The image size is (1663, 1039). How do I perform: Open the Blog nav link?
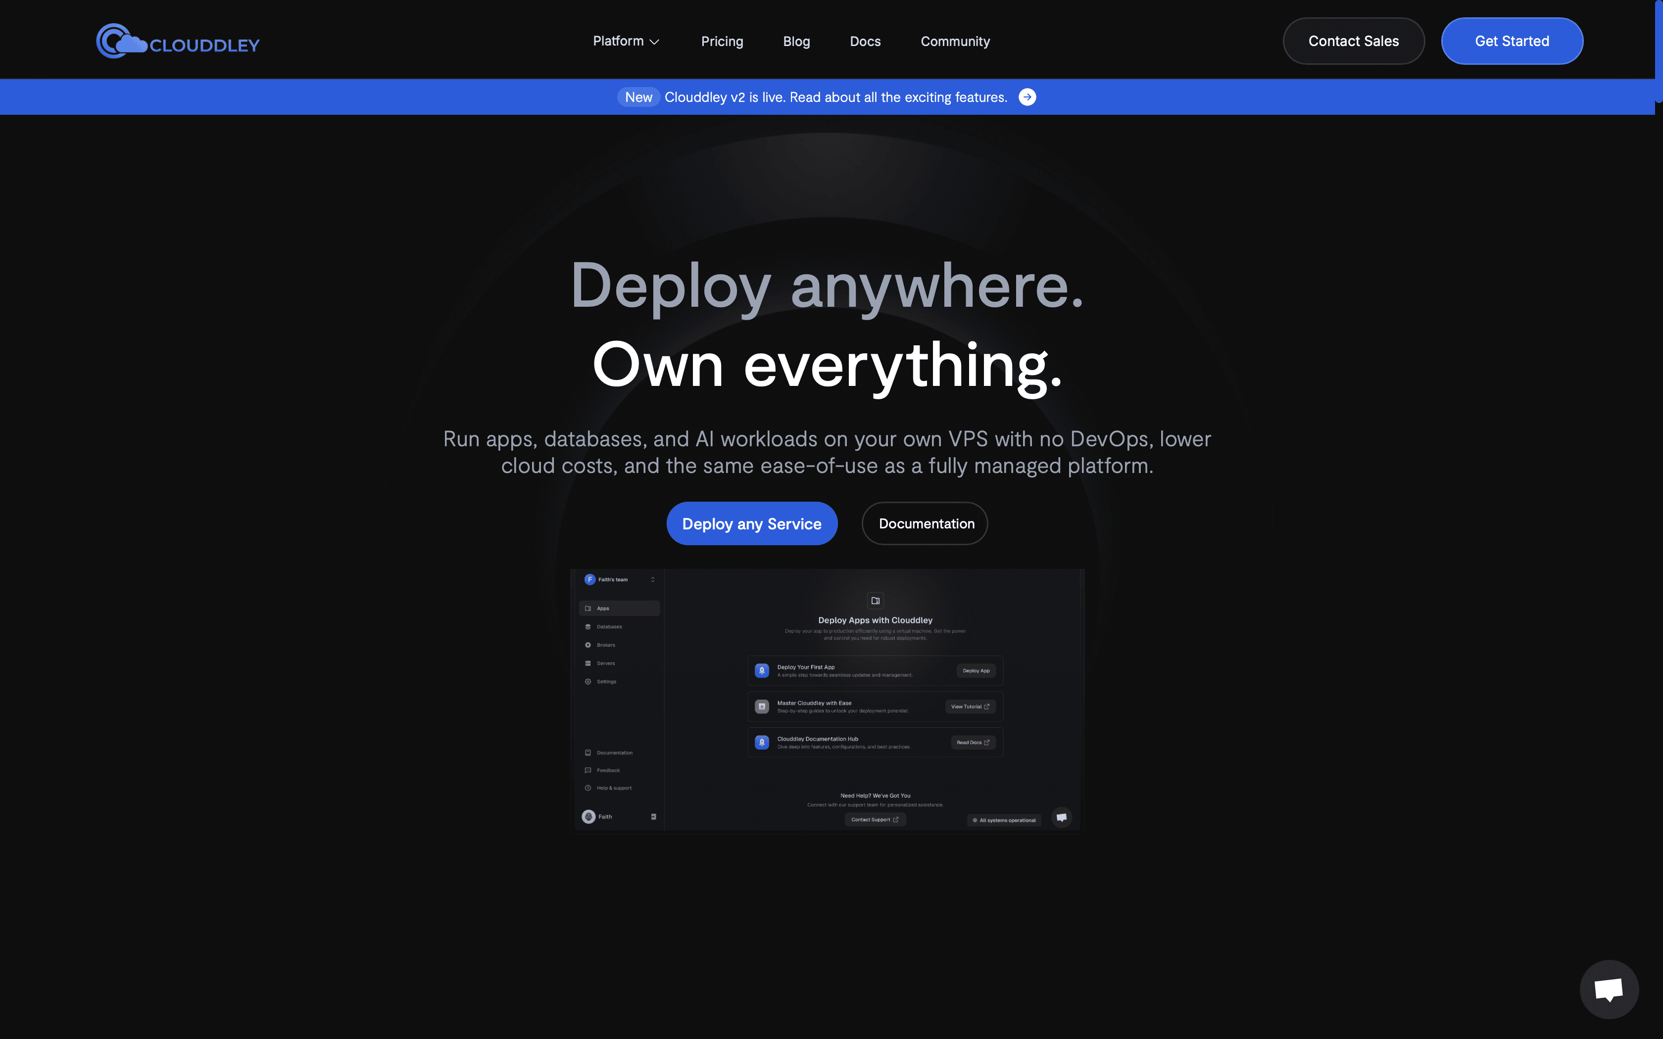(796, 41)
